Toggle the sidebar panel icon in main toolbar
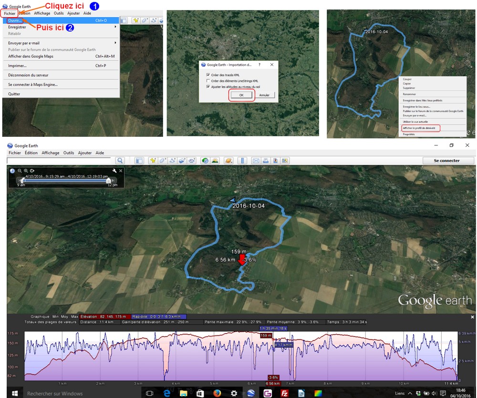The image size is (477, 398). point(139,161)
